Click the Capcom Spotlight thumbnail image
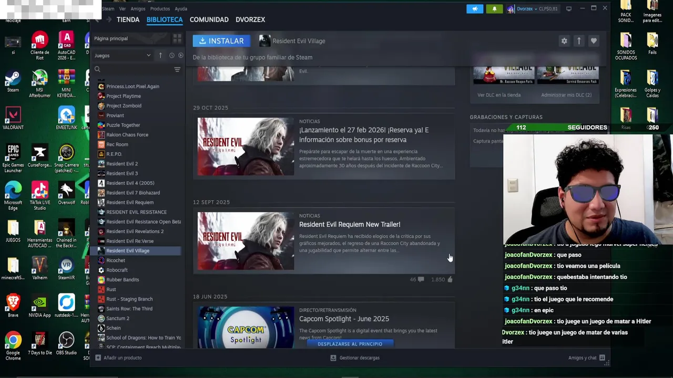673x378 pixels. point(246,327)
